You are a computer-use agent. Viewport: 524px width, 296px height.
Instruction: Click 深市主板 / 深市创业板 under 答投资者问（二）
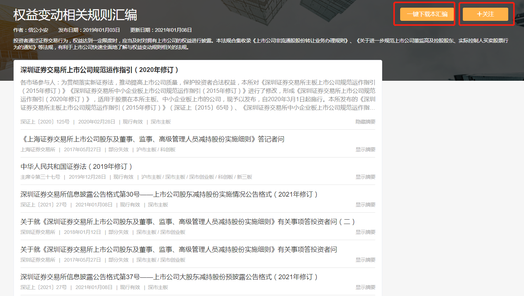(161, 232)
